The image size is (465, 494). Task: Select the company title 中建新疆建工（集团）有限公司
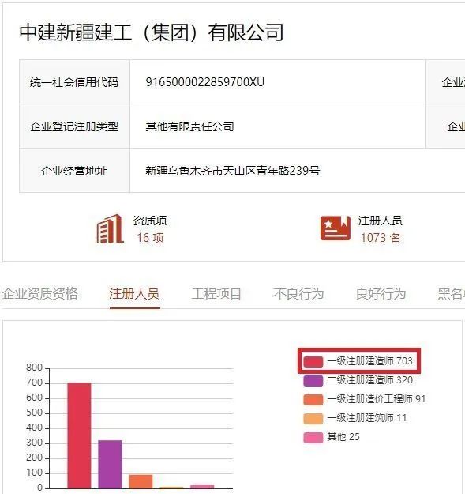(151, 32)
